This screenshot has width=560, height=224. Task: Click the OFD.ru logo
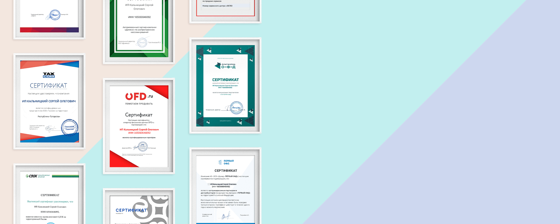click(x=139, y=96)
